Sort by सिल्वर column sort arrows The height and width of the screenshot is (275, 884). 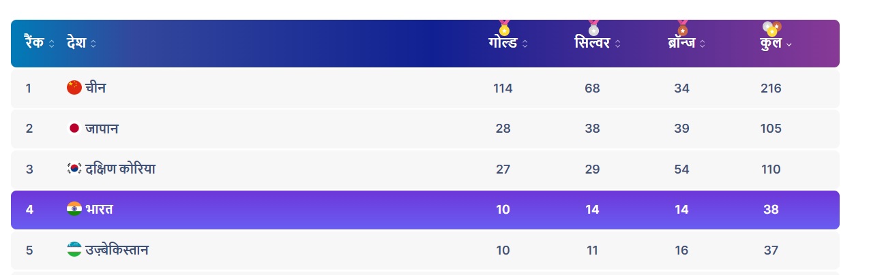(617, 44)
